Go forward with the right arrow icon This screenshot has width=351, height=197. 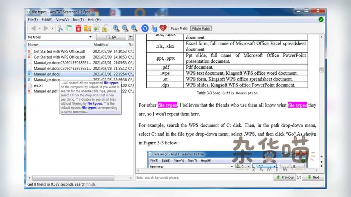point(46,28)
